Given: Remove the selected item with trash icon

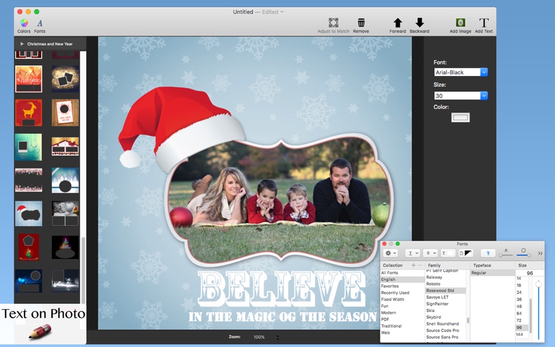Looking at the screenshot, I should point(361,23).
